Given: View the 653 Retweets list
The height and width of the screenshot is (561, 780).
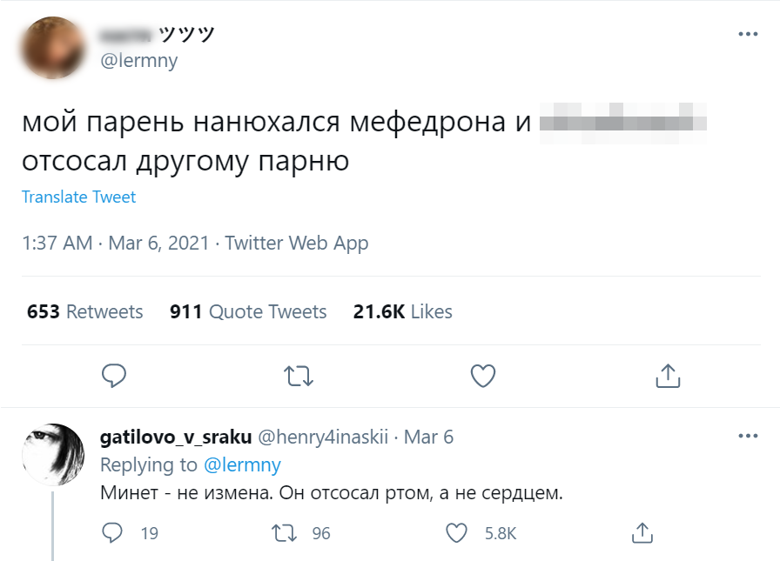Looking at the screenshot, I should pos(84,311).
